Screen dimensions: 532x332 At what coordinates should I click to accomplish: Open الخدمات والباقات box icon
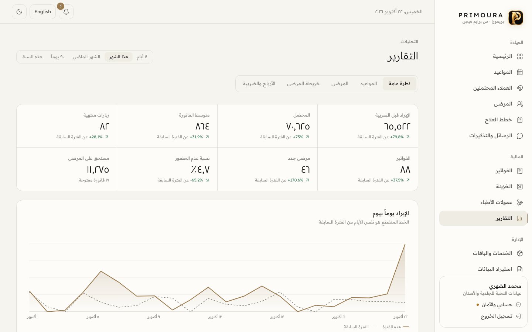(520, 253)
